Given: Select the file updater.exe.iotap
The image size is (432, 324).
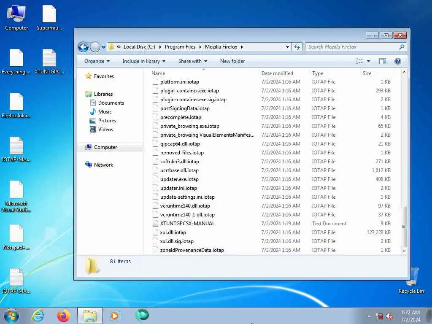Looking at the screenshot, I should [179, 179].
